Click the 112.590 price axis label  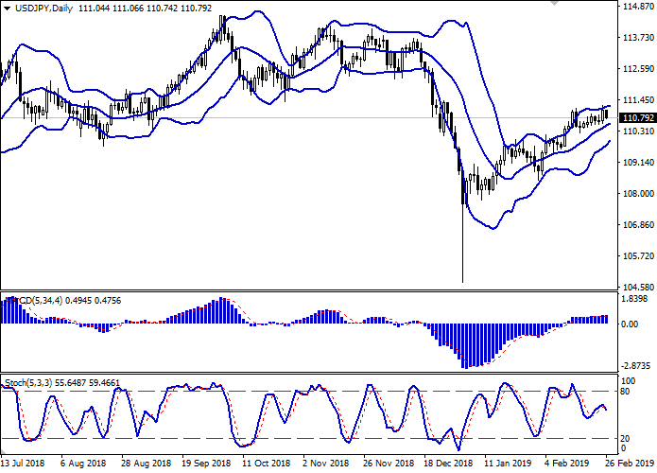pos(638,69)
